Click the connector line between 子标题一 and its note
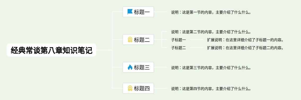Screen dimensions: 301x100 pos(197,40)
